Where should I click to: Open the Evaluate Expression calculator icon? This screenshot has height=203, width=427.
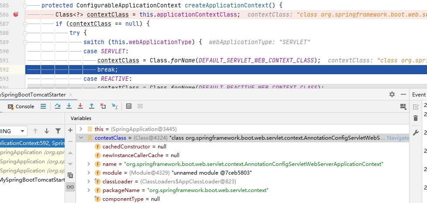[129, 107]
